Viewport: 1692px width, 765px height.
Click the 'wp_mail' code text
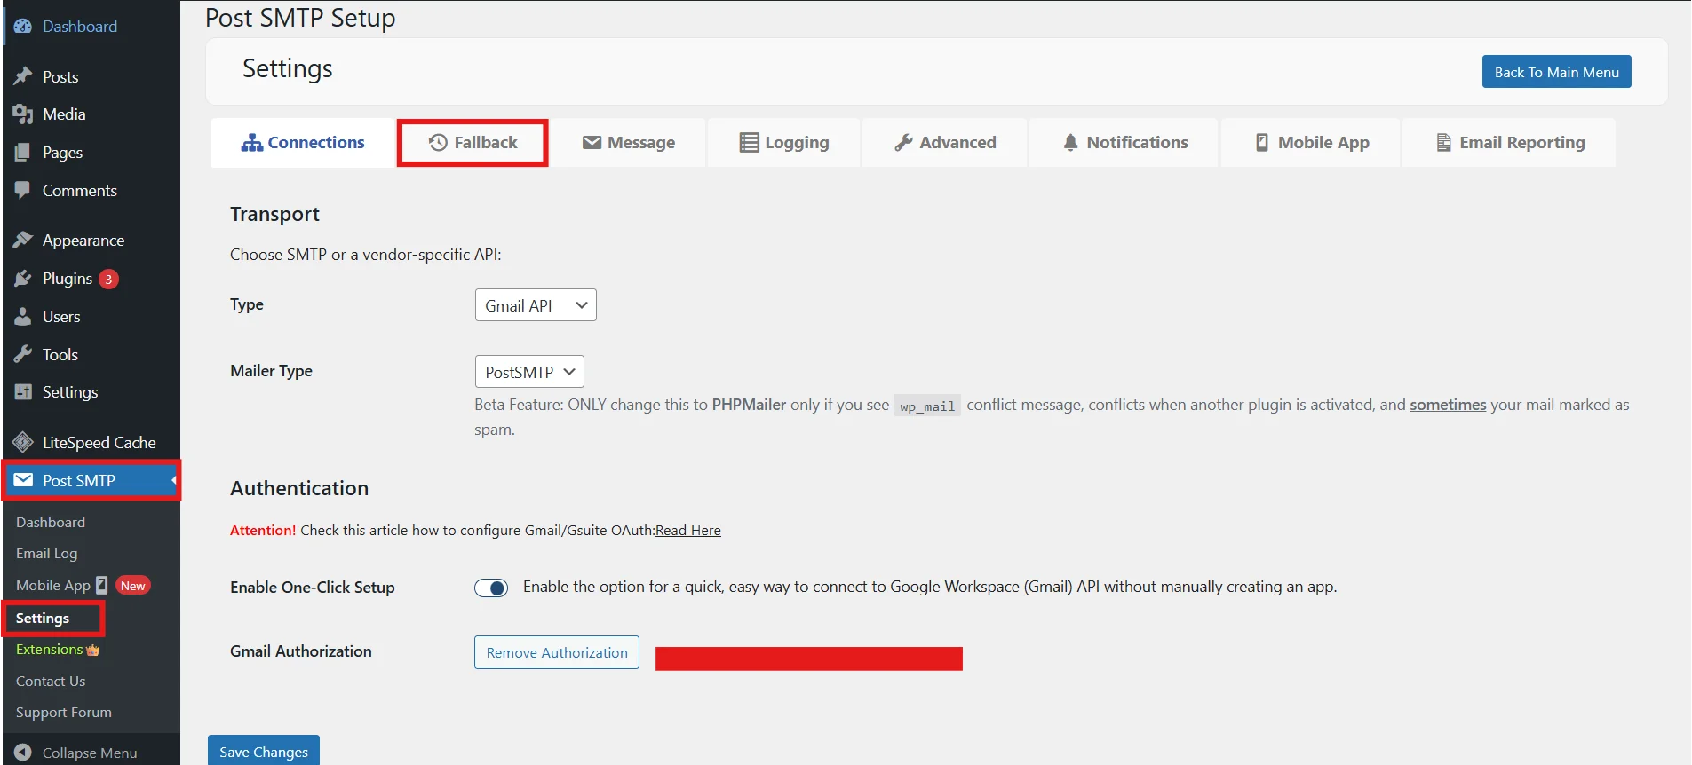927,406
